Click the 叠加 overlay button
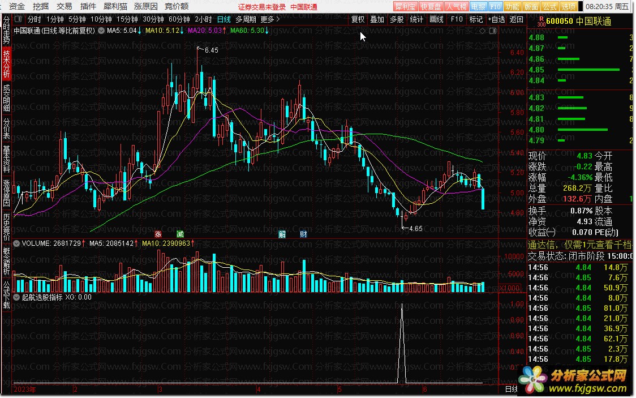Image resolution: width=636 pixels, height=398 pixels. (x=377, y=19)
